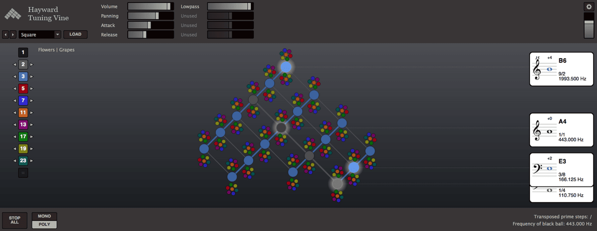Adjust the Attack slider
The image size is (597, 231).
click(151, 25)
